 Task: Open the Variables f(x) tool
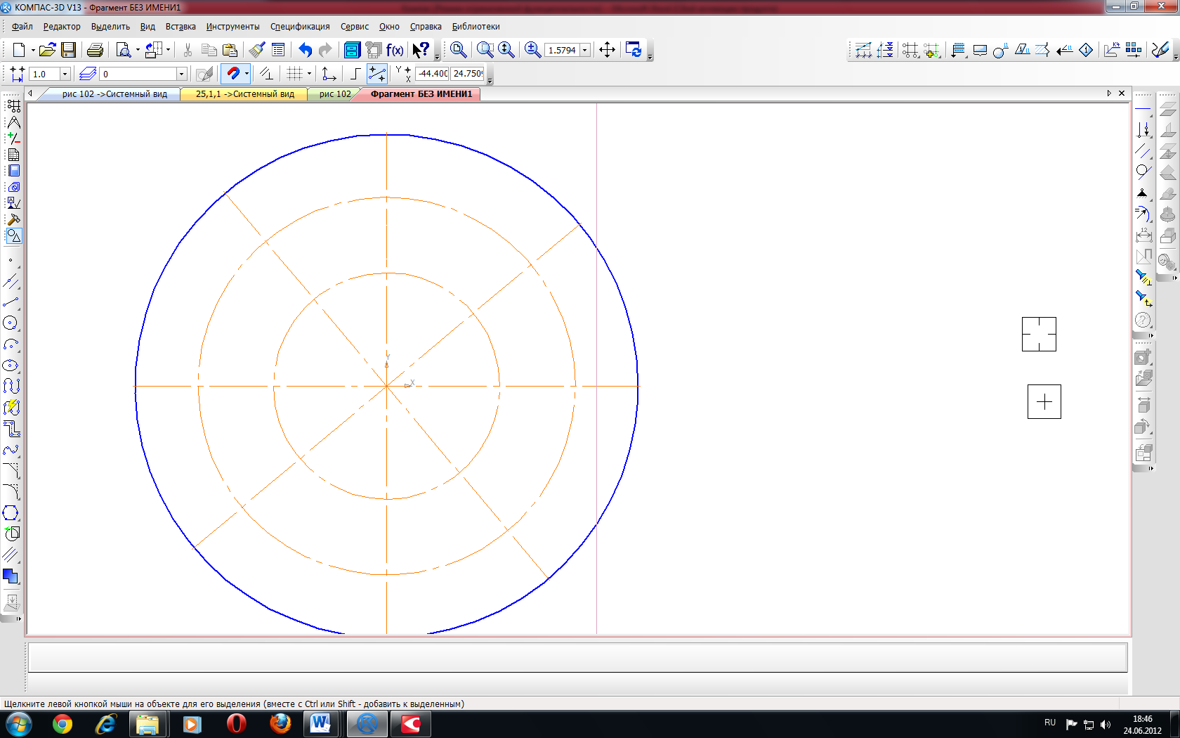[x=395, y=50]
